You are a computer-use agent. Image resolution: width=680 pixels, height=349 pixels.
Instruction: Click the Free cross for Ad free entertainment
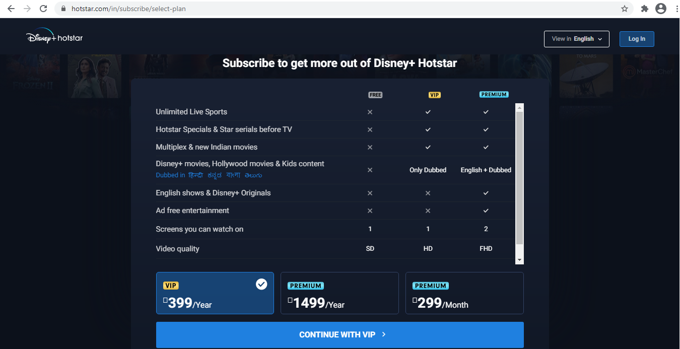tap(370, 211)
